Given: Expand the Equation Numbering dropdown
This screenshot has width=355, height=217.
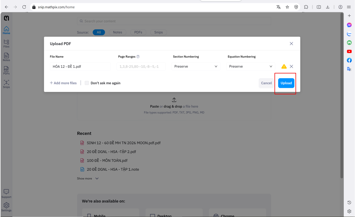Looking at the screenshot, I should click(x=250, y=66).
